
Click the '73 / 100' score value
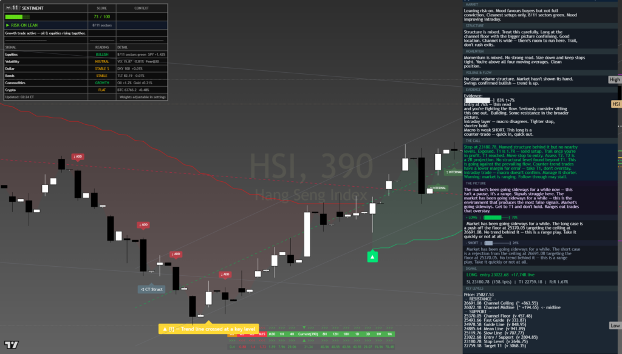click(102, 16)
